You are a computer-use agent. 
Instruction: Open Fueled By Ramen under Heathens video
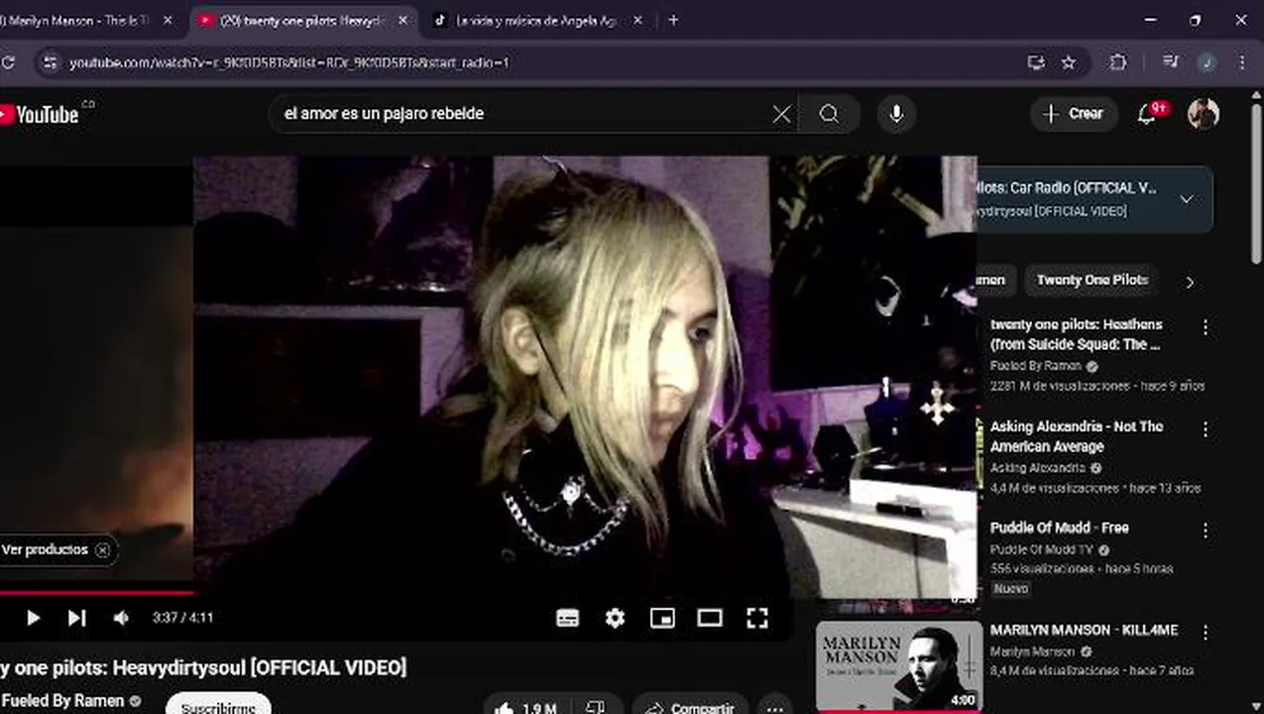pyautogui.click(x=1035, y=366)
